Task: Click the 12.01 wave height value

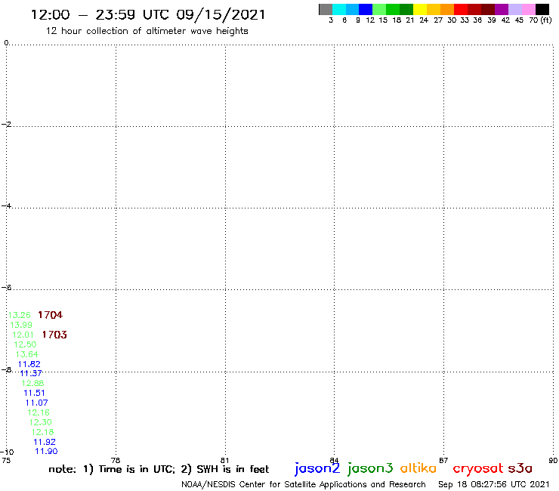Action: tap(23, 335)
